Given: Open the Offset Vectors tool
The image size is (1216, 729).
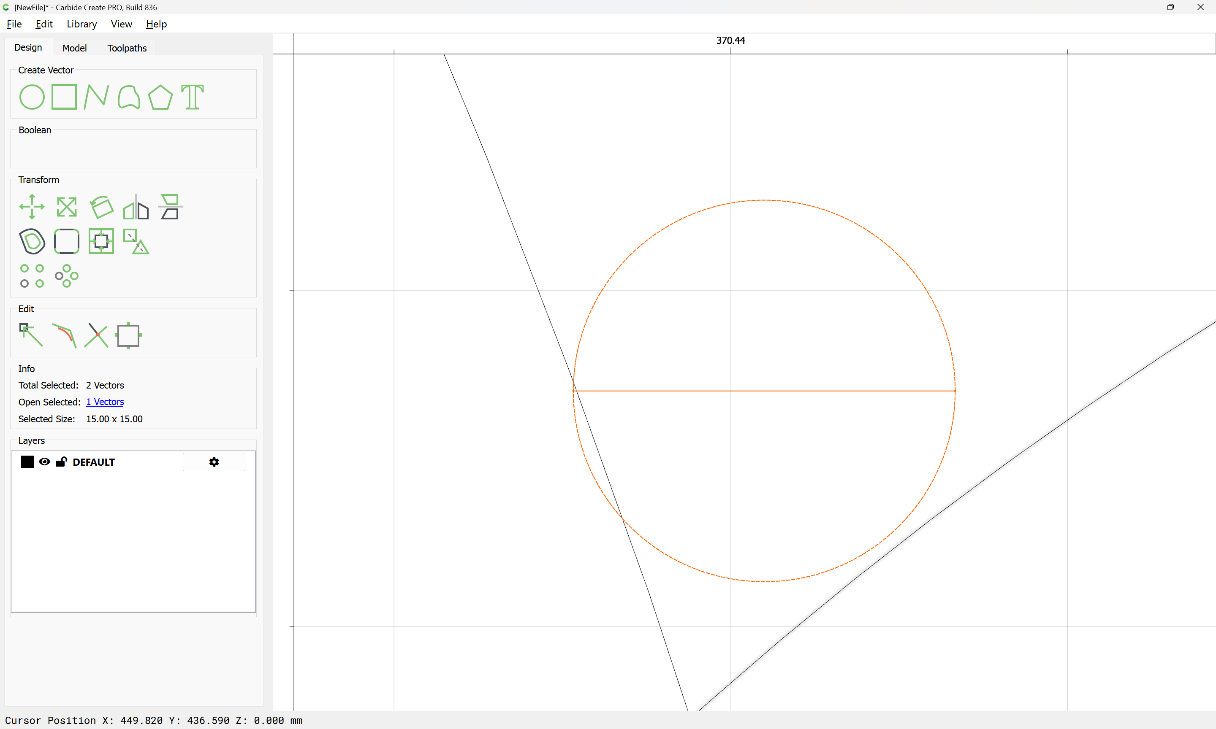Looking at the screenshot, I should 32,241.
